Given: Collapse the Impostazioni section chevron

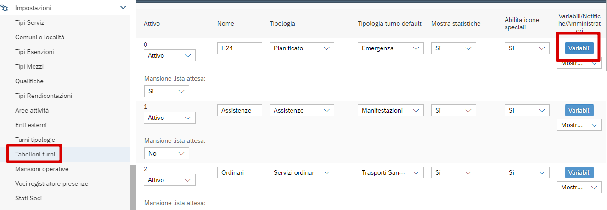Looking at the screenshot, I should click(123, 8).
